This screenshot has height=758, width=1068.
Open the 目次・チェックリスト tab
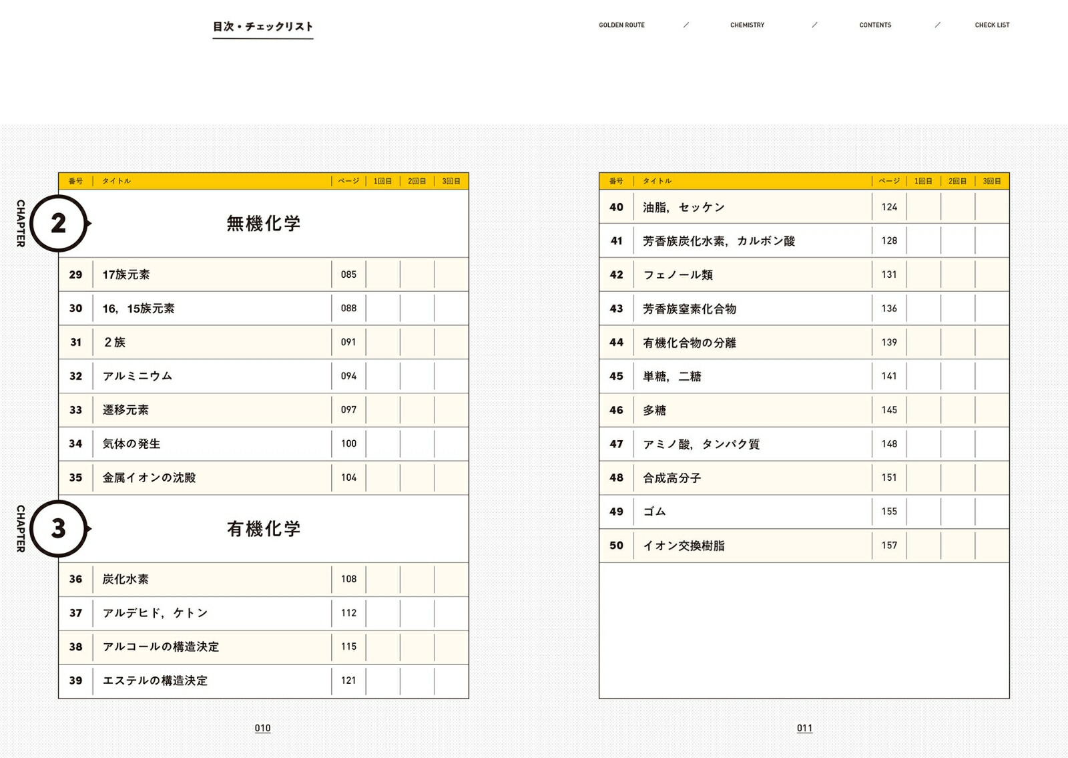262,27
